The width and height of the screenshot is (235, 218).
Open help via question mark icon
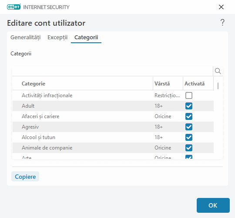tap(222, 23)
